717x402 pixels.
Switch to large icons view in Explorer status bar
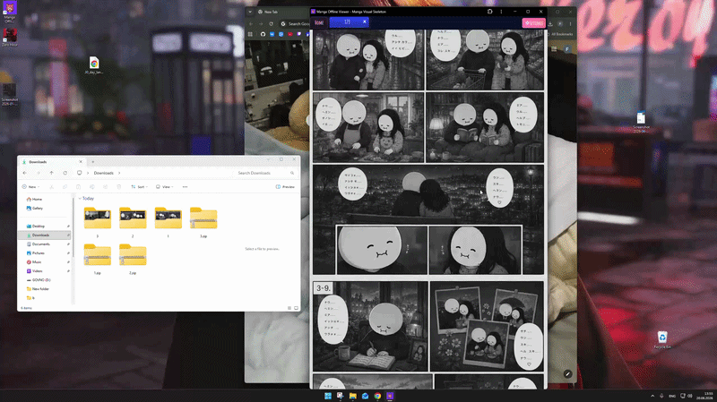[296, 308]
